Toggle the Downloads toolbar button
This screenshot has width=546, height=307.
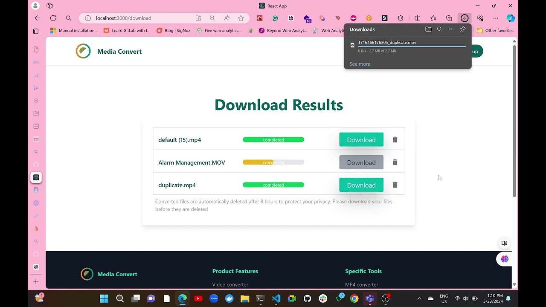click(x=465, y=18)
